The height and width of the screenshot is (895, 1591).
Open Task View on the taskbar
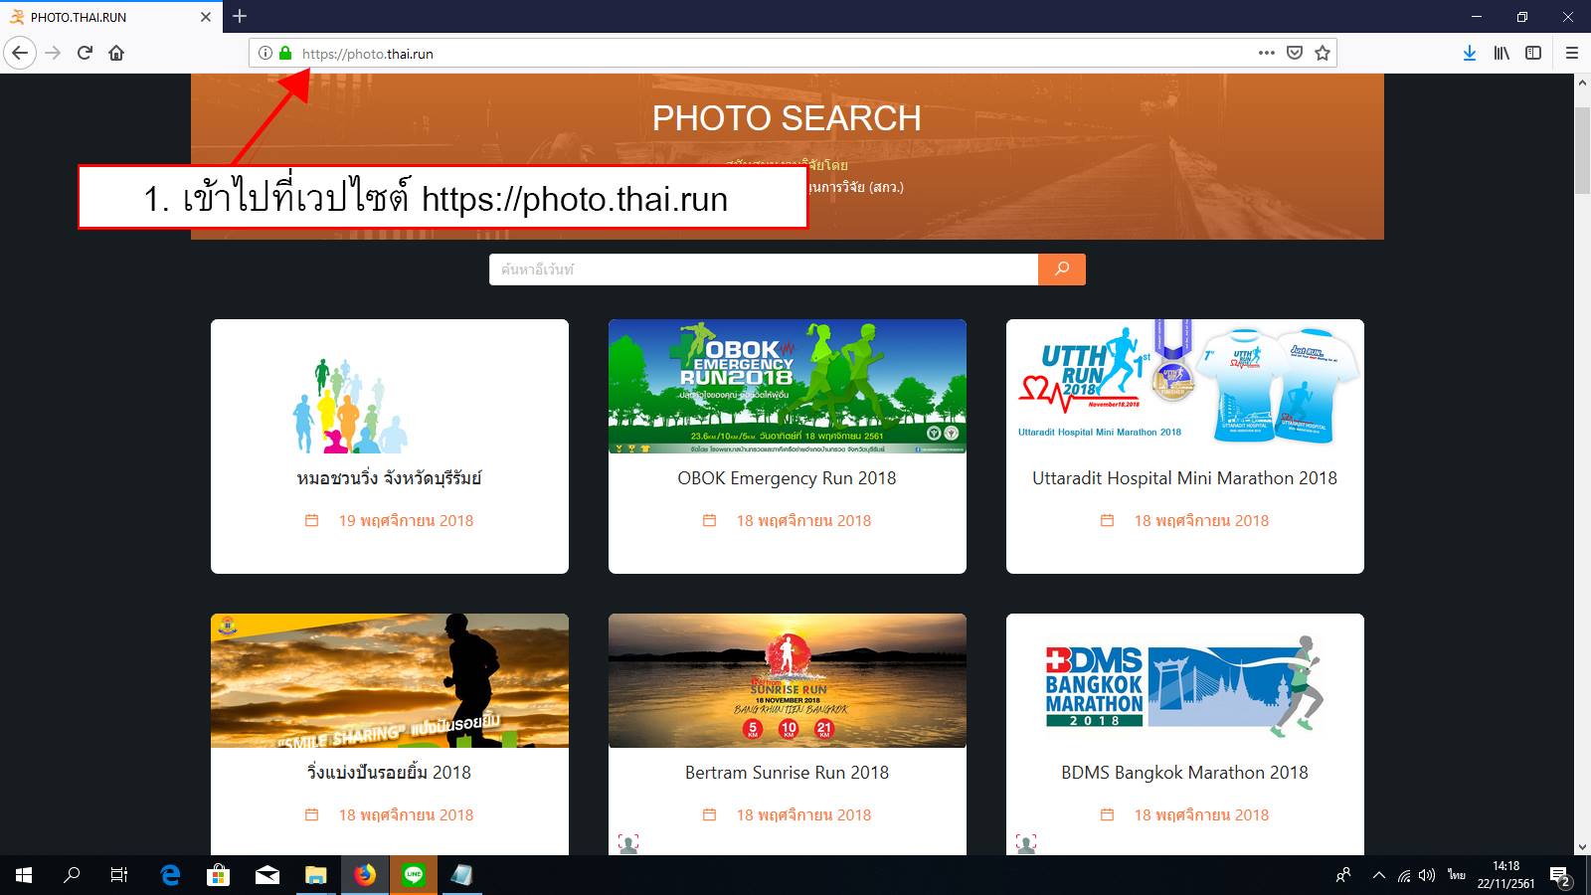(119, 875)
